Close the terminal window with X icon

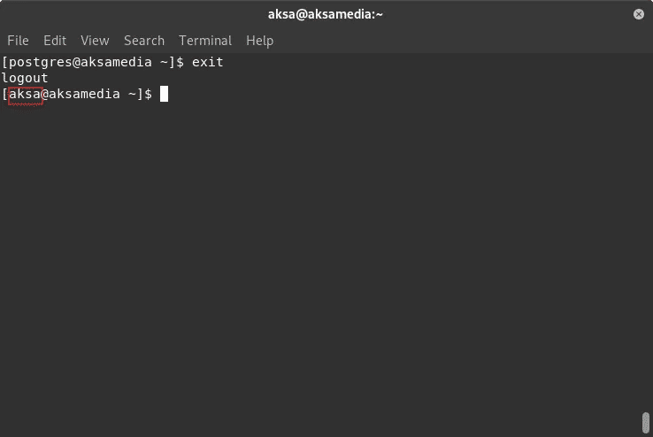click(x=639, y=14)
